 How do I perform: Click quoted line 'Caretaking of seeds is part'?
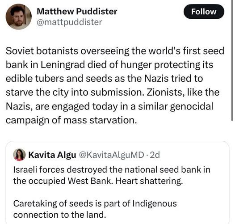pos(95,203)
